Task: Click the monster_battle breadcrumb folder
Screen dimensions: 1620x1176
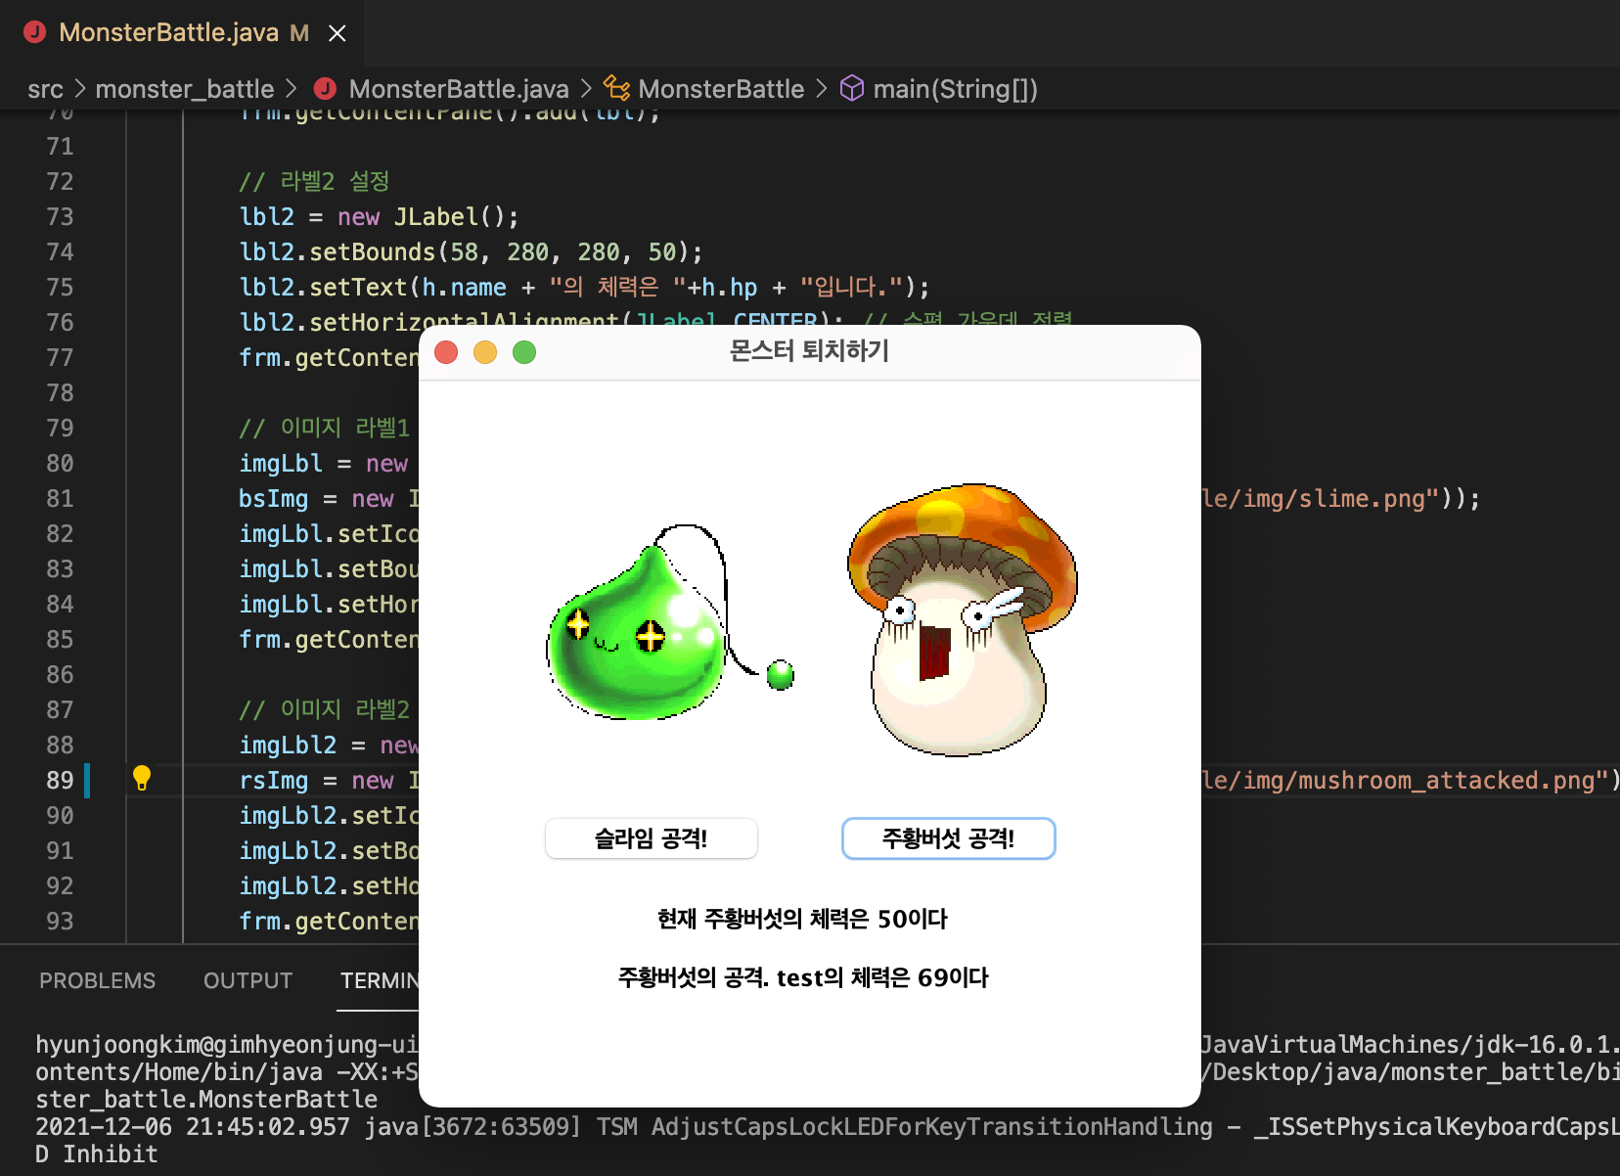Action: (185, 89)
